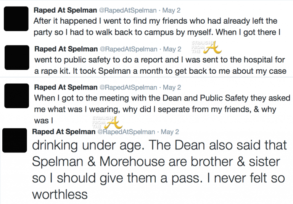Open display name above "After it happened" tweet

(x=65, y=10)
